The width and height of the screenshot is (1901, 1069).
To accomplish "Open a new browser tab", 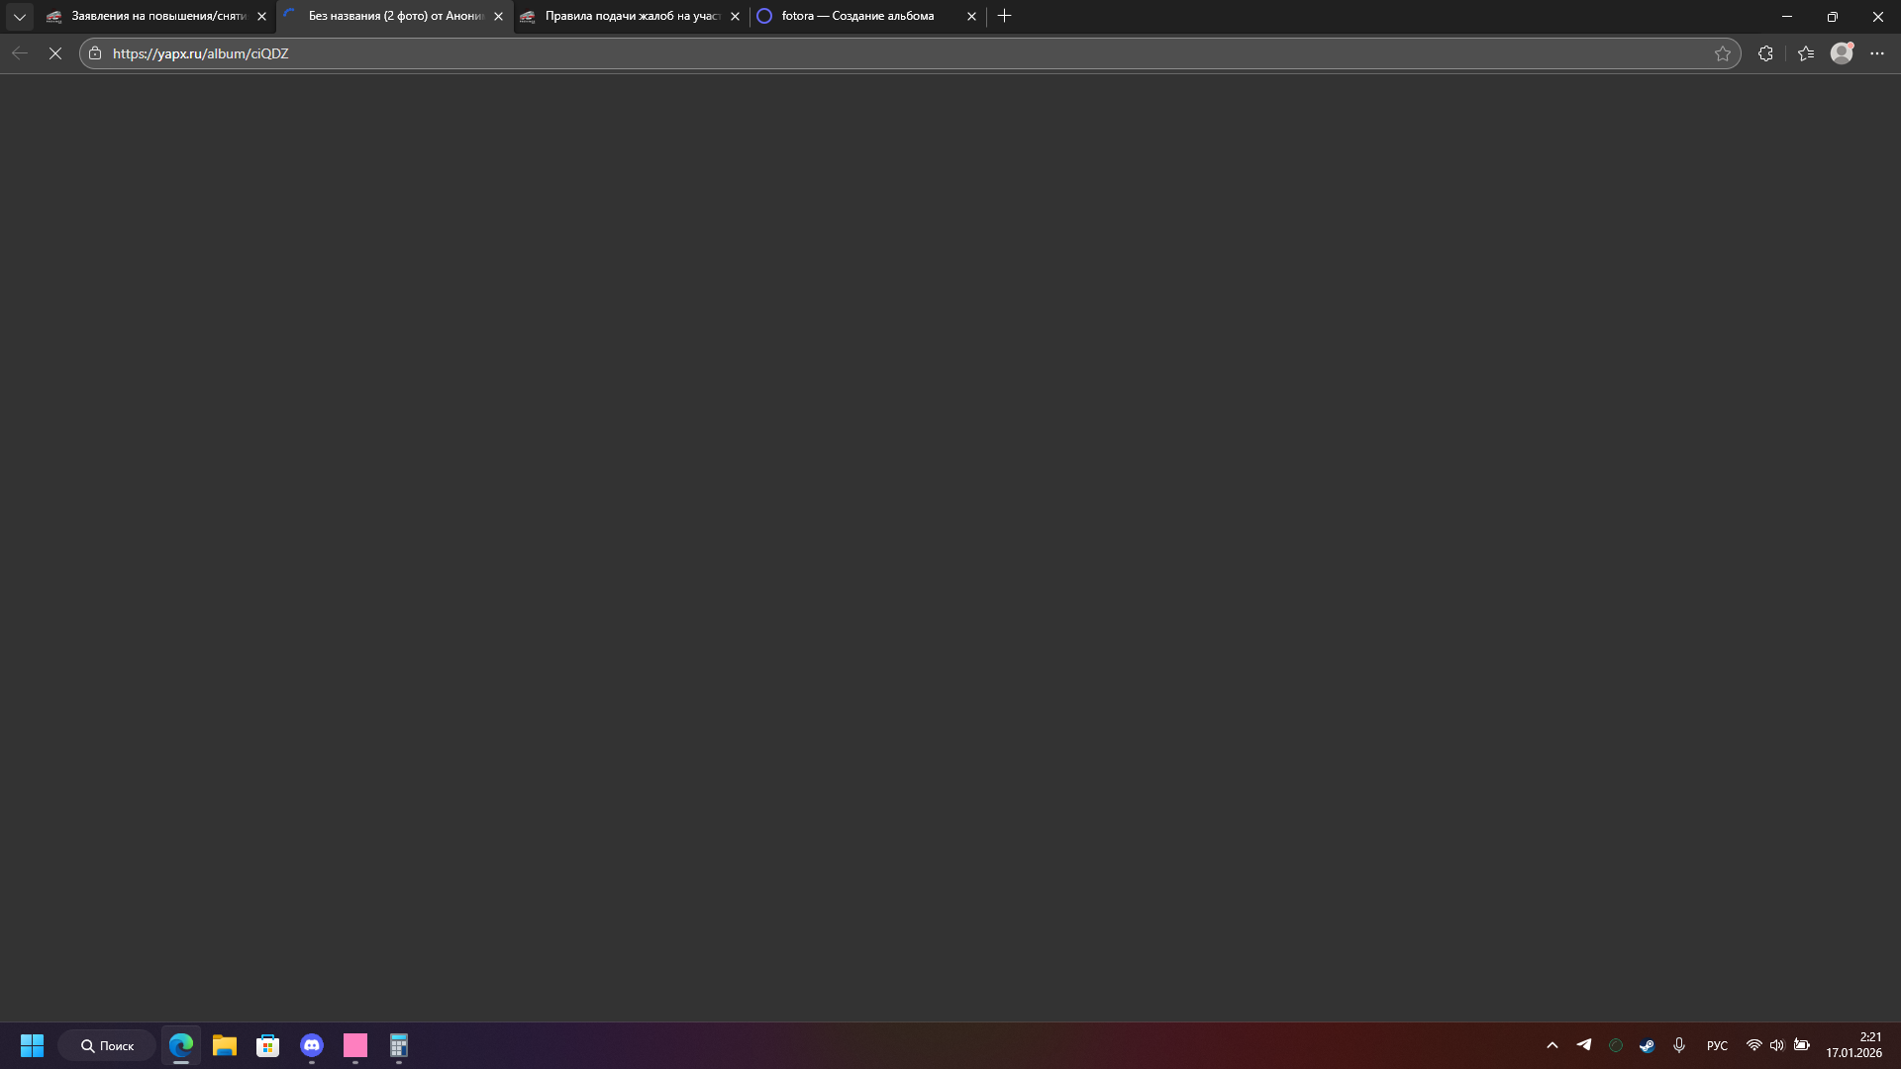I will 1005,16.
